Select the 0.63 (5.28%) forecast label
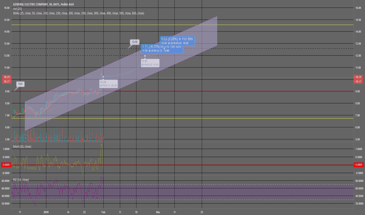Viewport: 365px width, 215px height. click(177, 41)
